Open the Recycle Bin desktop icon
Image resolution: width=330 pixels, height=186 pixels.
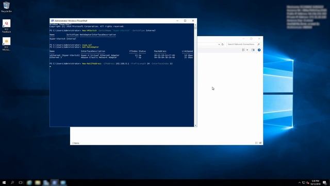(x=6, y=7)
